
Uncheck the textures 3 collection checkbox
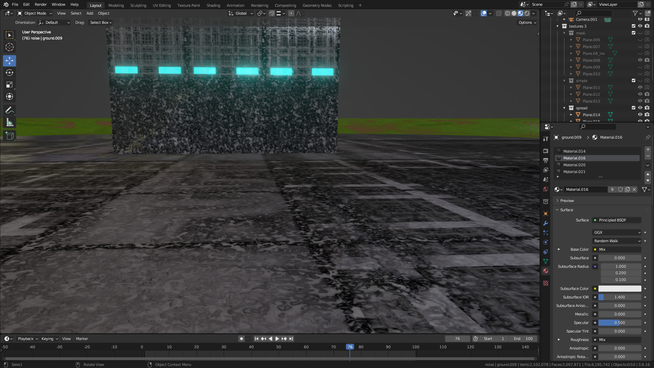point(634,26)
